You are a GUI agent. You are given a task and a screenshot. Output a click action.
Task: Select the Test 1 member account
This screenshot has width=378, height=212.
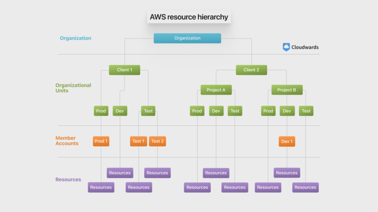coord(138,141)
